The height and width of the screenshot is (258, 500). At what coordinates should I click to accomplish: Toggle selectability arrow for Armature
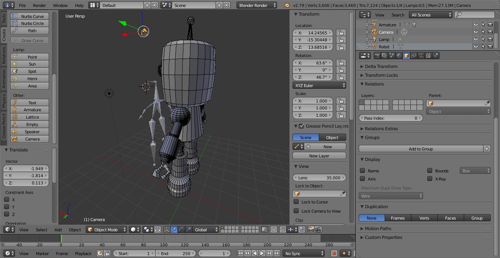tap(483, 25)
